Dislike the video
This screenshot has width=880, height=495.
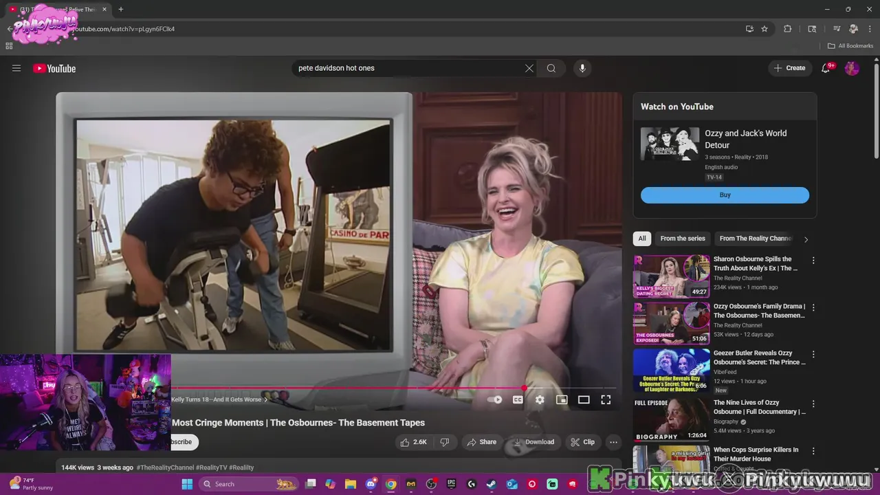(x=445, y=442)
